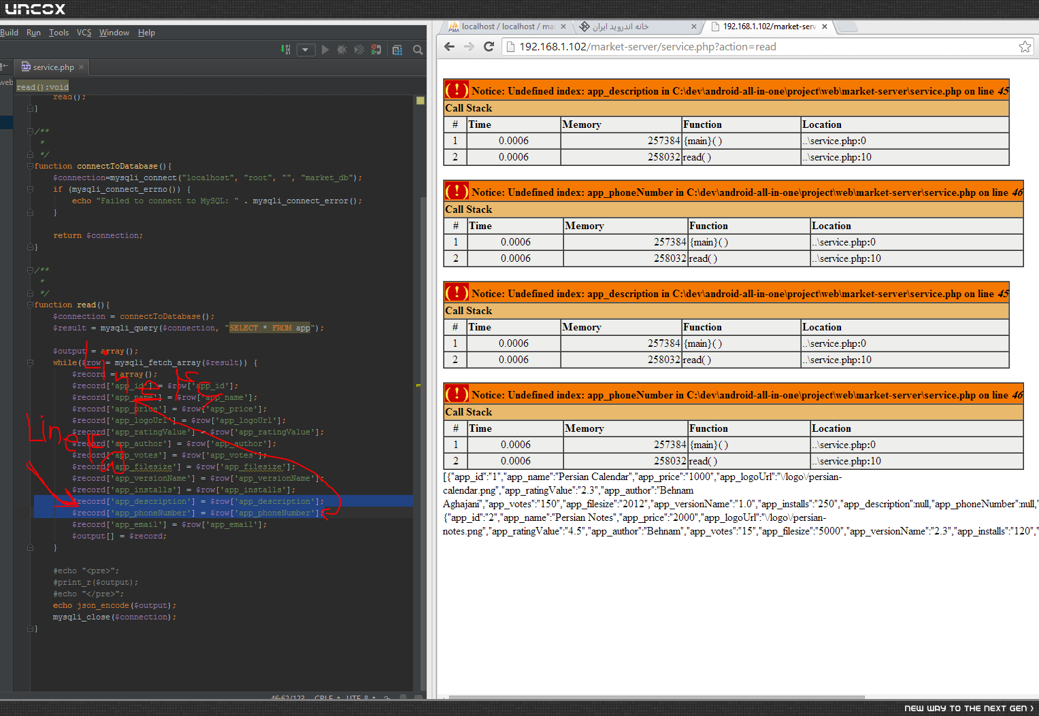1039x716 pixels.
Task: Bookmark the page with the star icon
Action: click(x=1025, y=46)
